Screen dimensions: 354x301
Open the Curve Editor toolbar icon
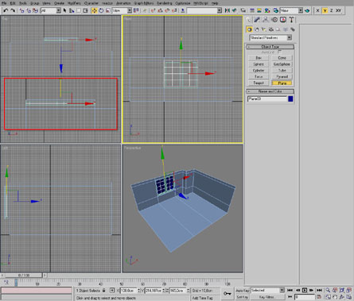tap(252, 10)
